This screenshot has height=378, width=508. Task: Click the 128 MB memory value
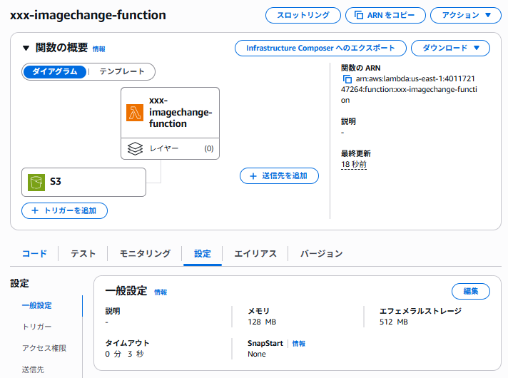point(262,322)
